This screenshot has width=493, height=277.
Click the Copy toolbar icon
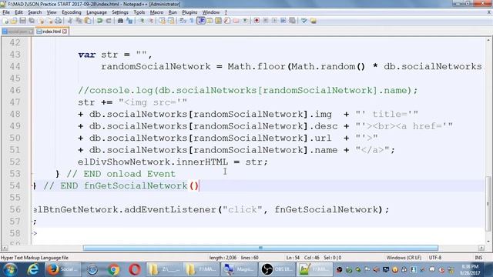[79, 21]
